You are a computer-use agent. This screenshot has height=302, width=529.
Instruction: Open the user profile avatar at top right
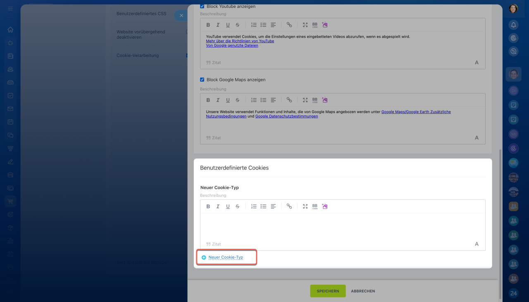513,9
